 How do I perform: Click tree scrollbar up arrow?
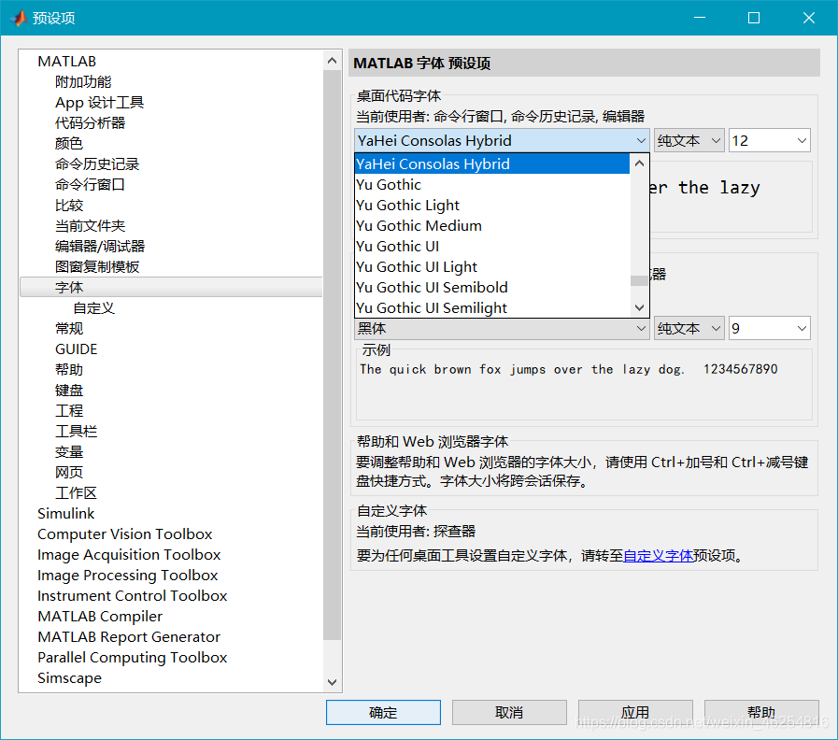[332, 61]
